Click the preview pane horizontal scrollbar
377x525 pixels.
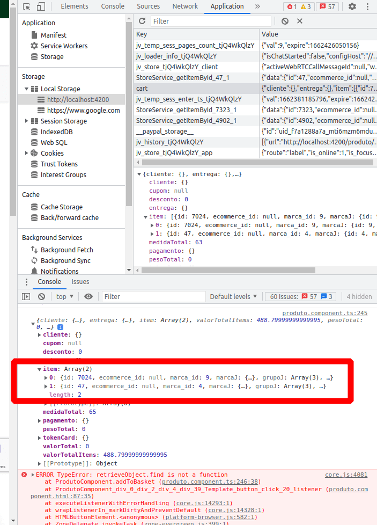[x=228, y=270]
